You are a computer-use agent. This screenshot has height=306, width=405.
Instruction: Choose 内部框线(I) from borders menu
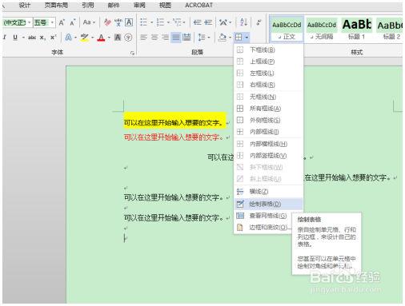click(268, 132)
